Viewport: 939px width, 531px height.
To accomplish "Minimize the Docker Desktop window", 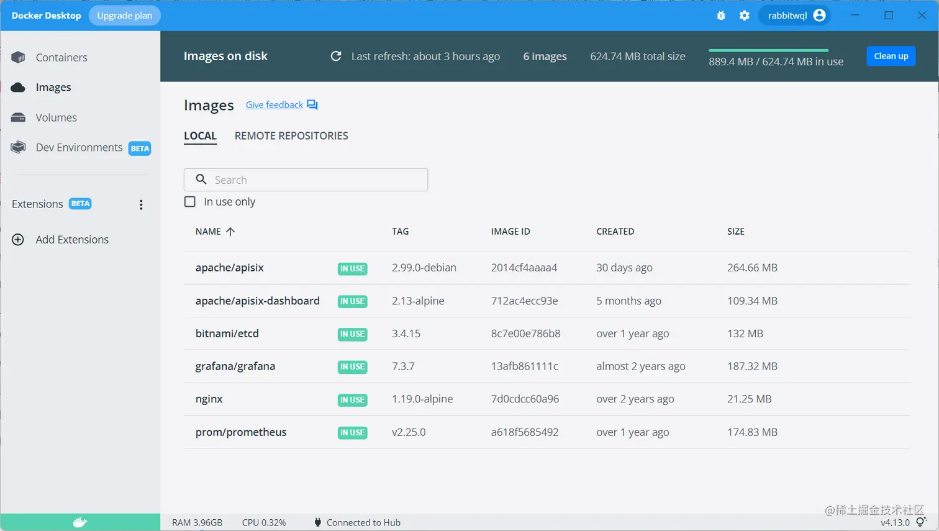I will click(855, 16).
